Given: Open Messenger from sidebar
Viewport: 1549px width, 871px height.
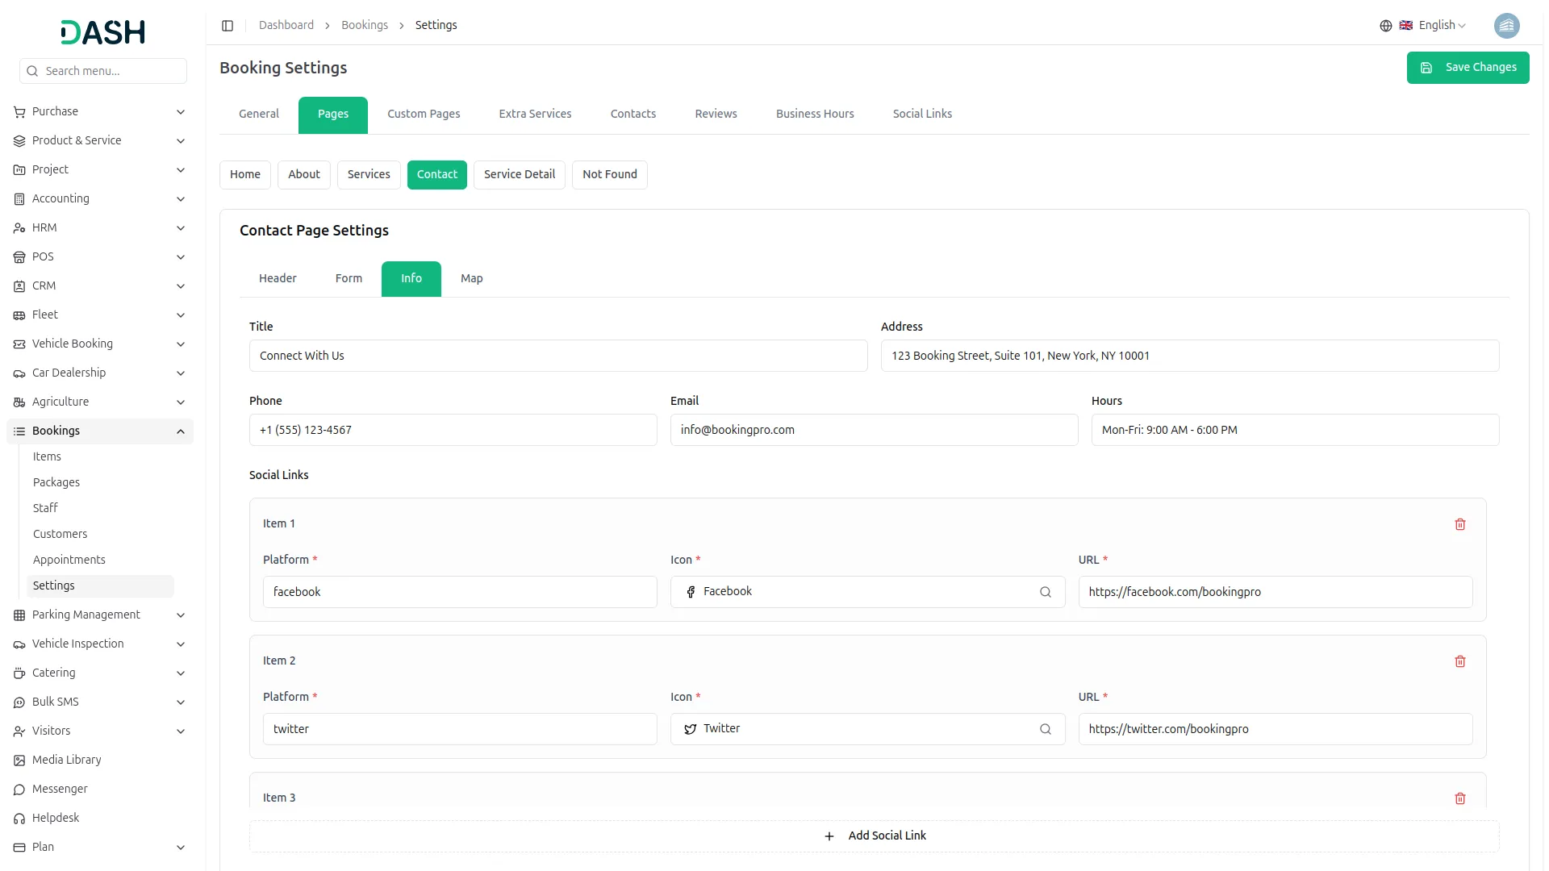Looking at the screenshot, I should (60, 789).
